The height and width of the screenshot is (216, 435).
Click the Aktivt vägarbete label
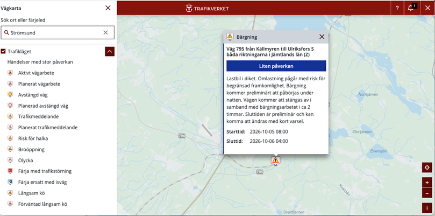point(36,73)
